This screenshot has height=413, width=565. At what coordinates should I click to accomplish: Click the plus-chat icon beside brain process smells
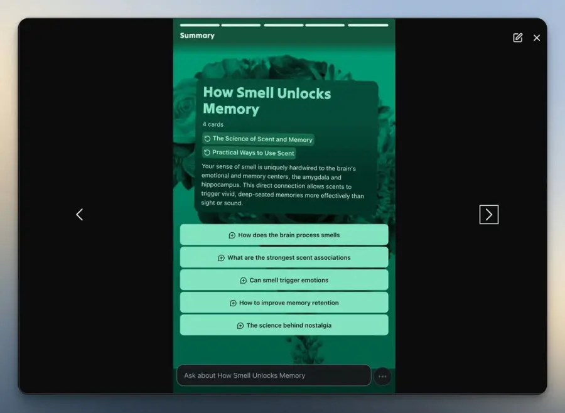pyautogui.click(x=232, y=235)
